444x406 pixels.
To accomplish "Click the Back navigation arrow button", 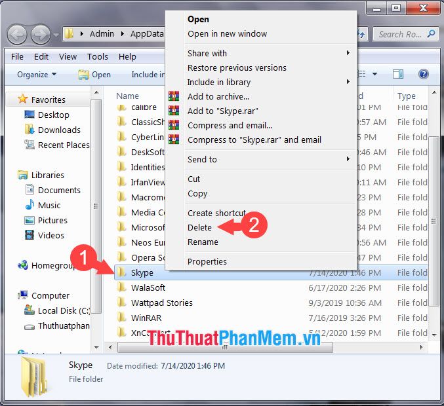I will (16, 35).
